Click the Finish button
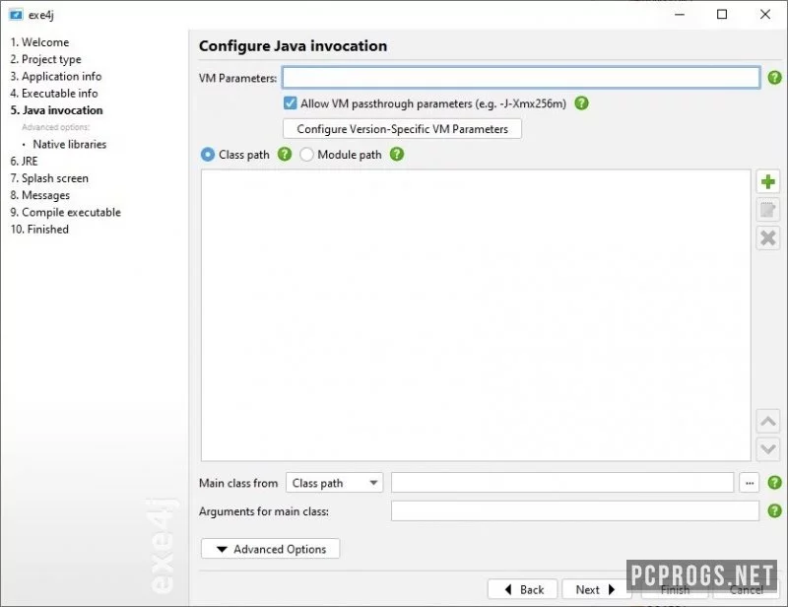This screenshot has height=607, width=788. point(675,590)
